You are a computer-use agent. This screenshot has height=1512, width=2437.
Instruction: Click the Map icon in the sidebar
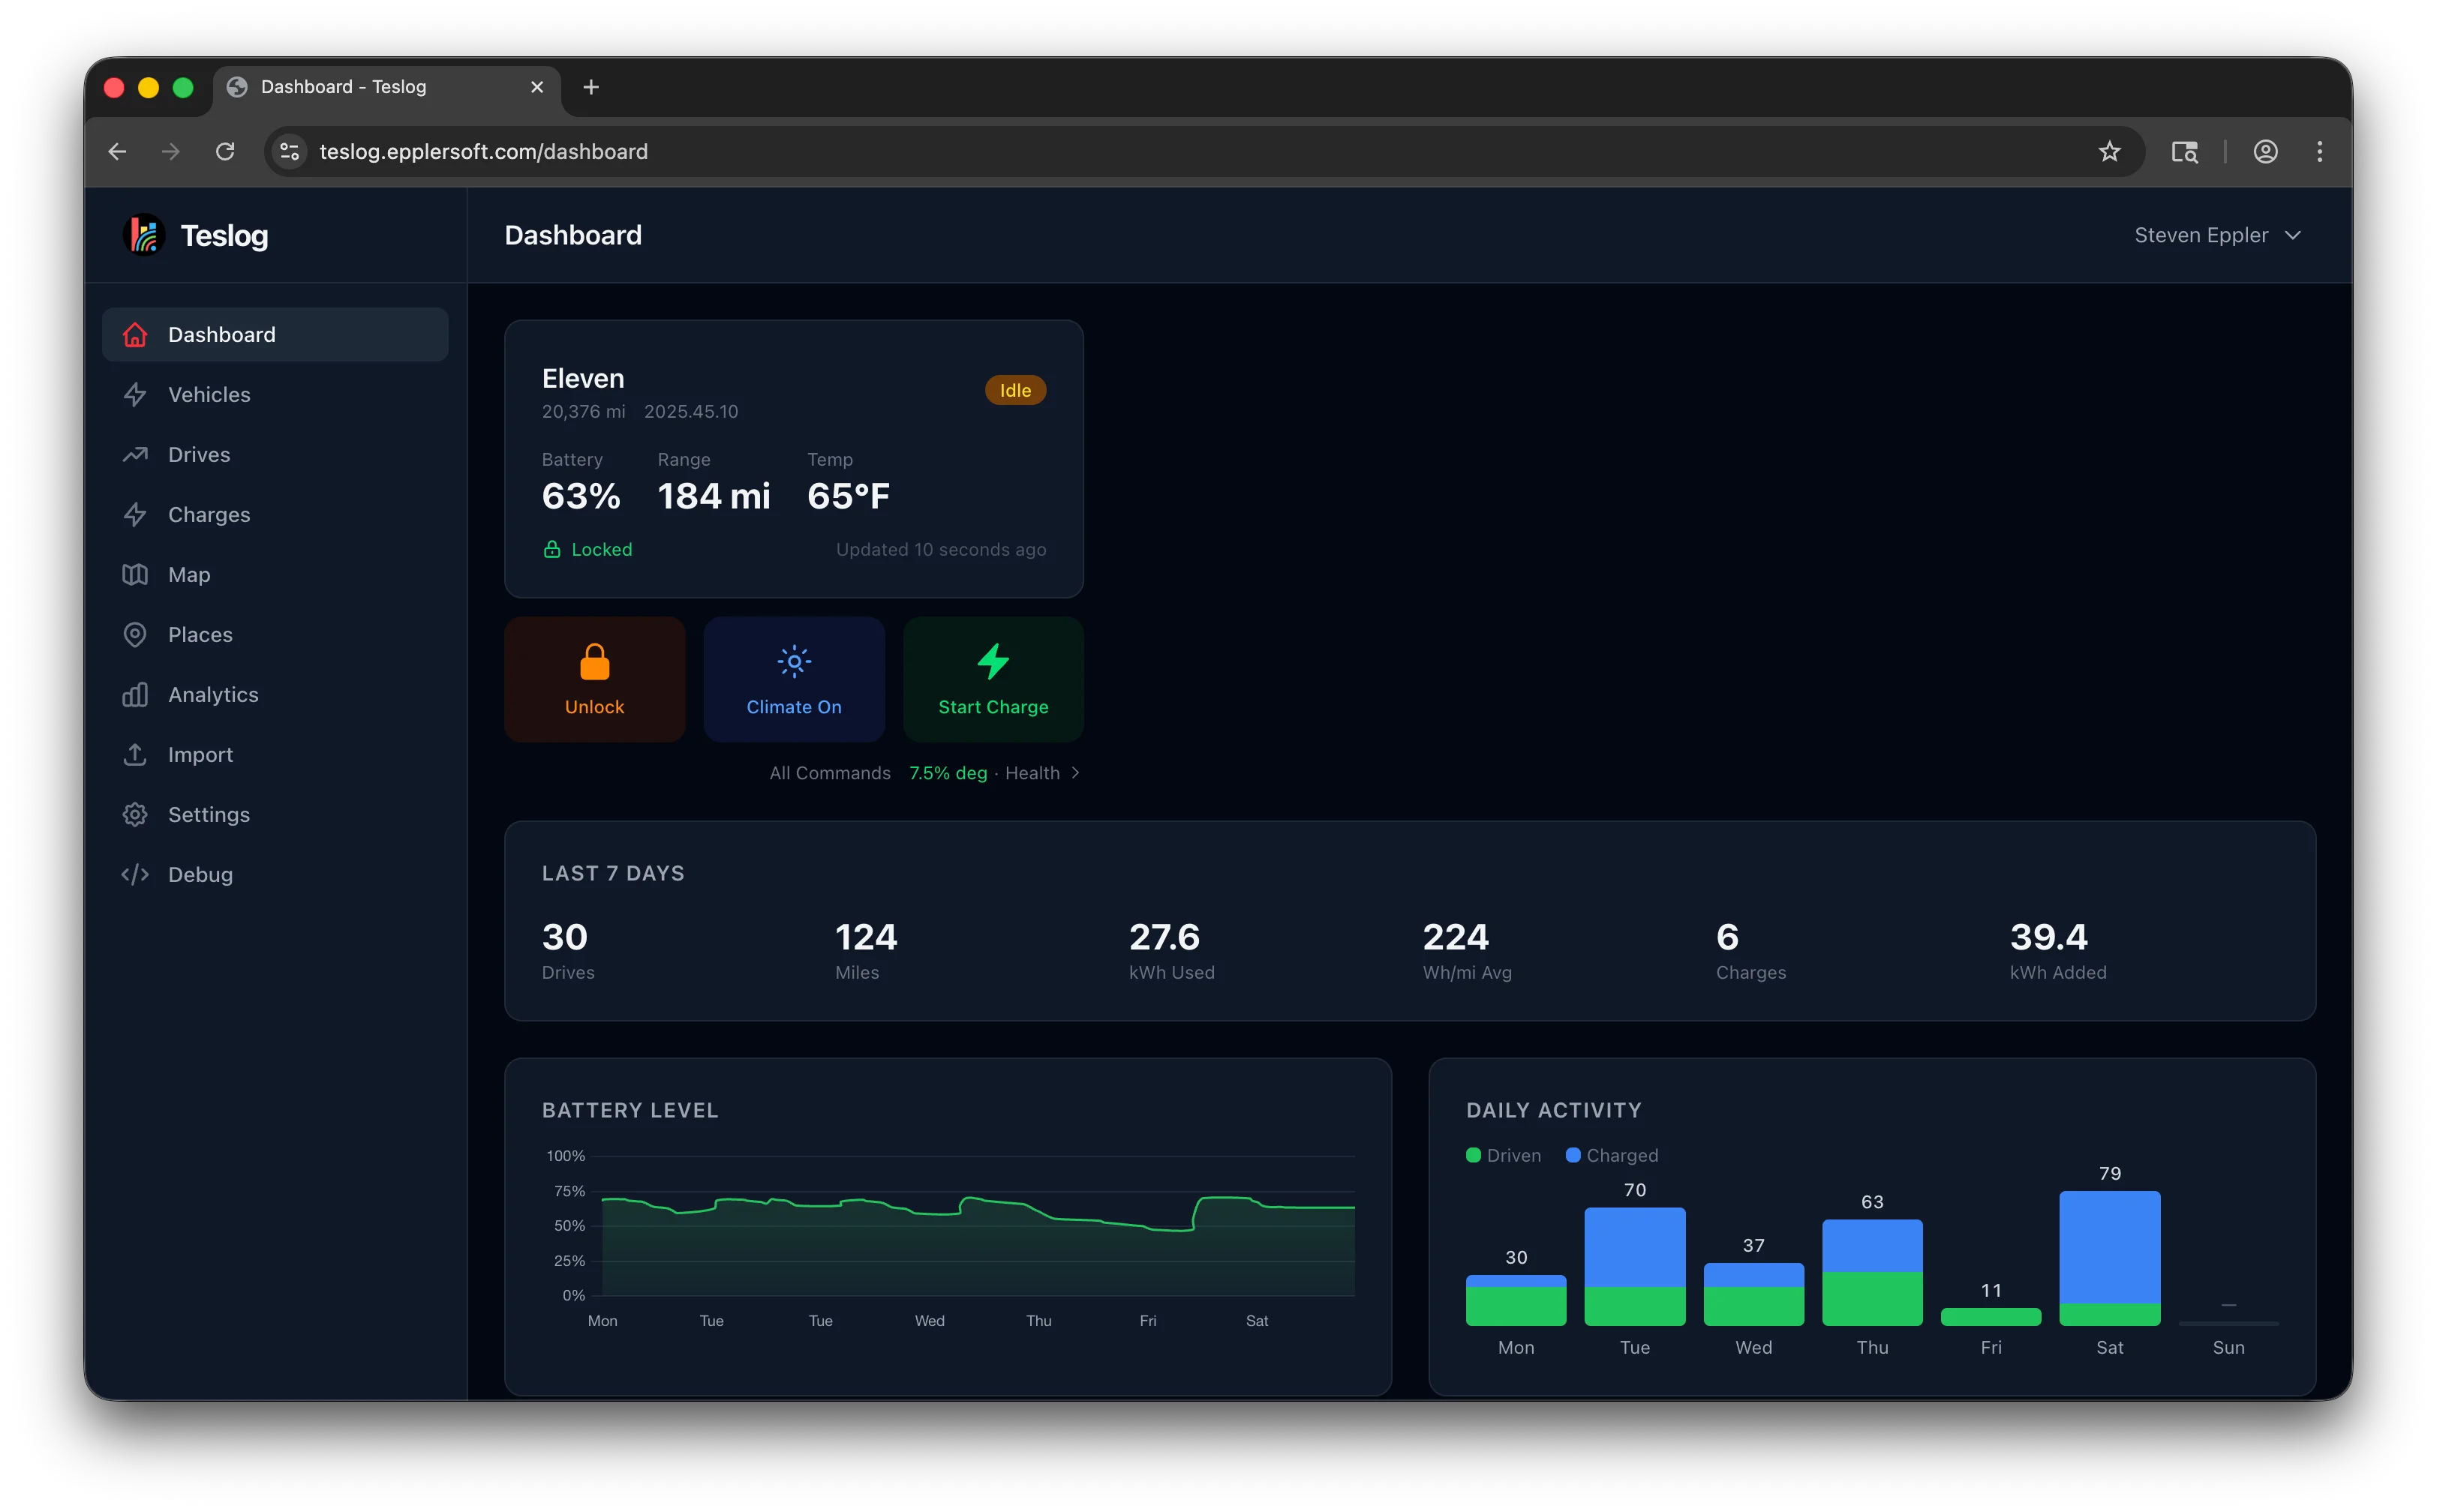click(x=136, y=574)
